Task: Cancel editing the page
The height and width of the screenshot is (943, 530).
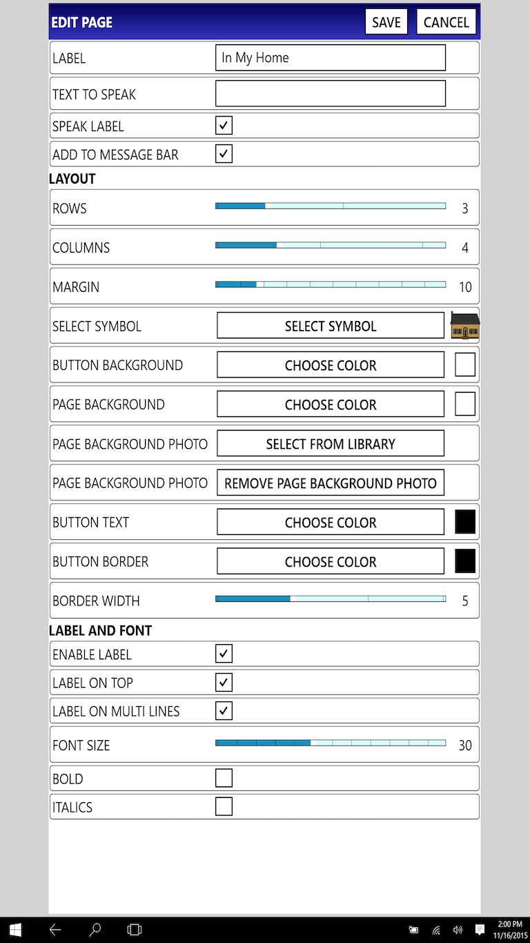Action: pos(446,22)
